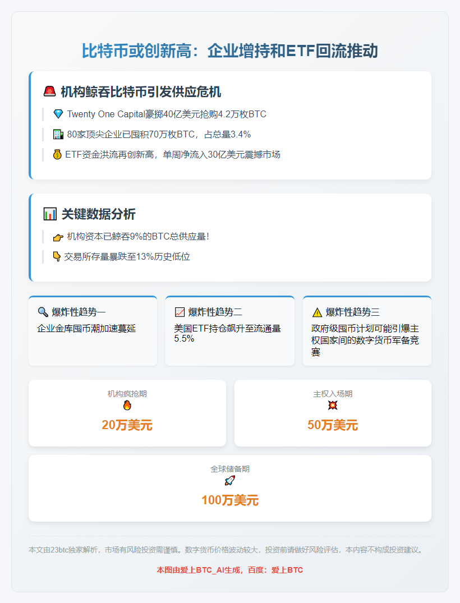
Task: Click the 全球储备期 label
Action: coord(230,469)
